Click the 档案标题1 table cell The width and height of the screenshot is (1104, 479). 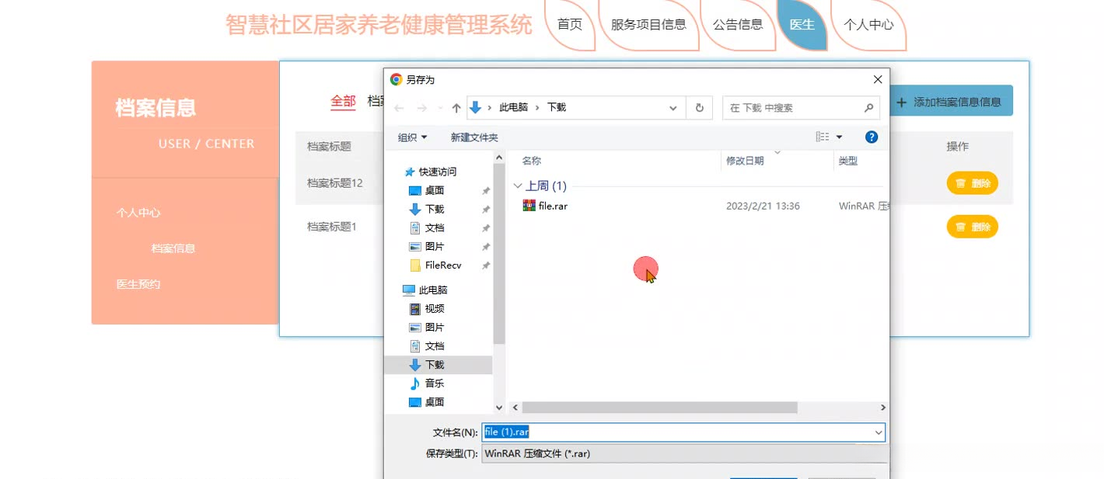click(332, 227)
